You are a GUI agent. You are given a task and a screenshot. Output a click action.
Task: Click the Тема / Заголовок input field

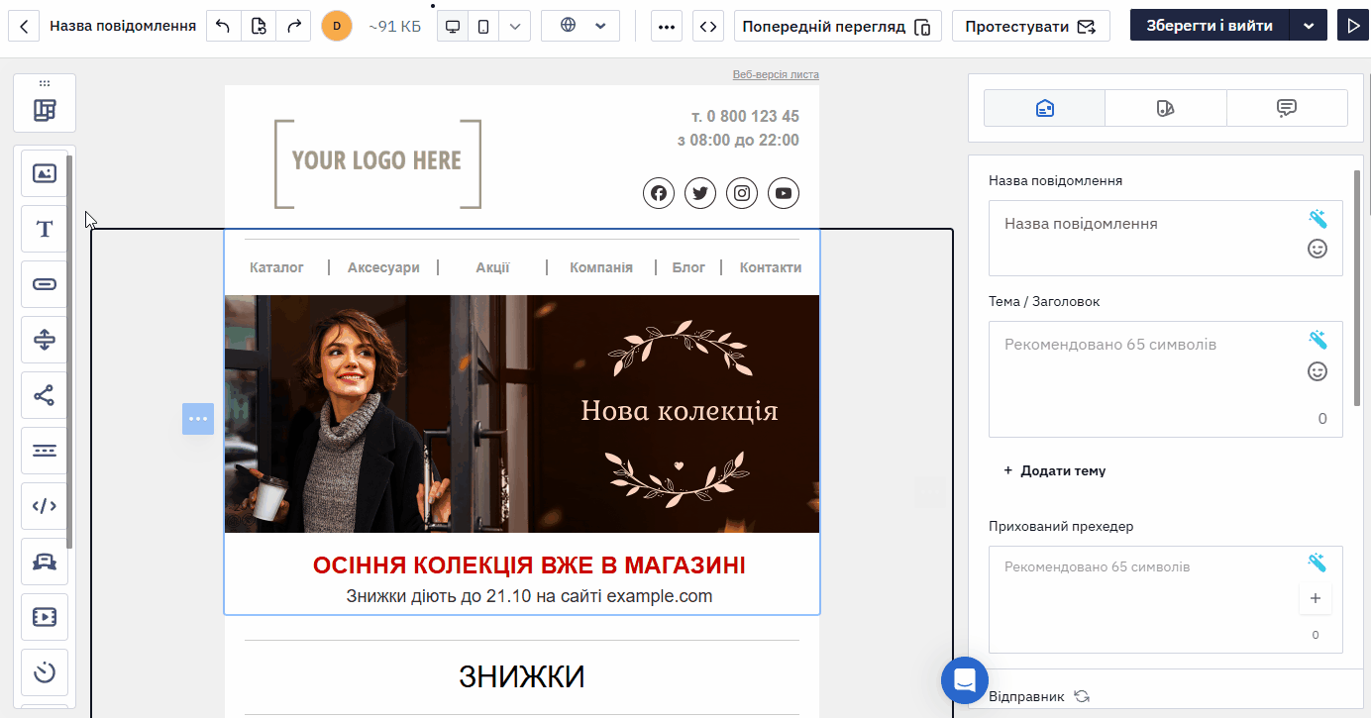pyautogui.click(x=1166, y=379)
